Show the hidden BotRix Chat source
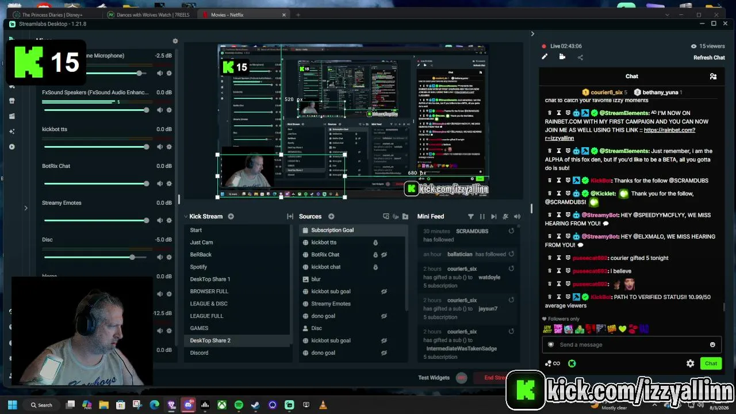 tap(384, 255)
